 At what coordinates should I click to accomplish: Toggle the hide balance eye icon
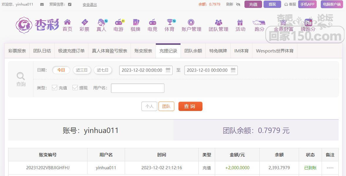tap(238, 4)
